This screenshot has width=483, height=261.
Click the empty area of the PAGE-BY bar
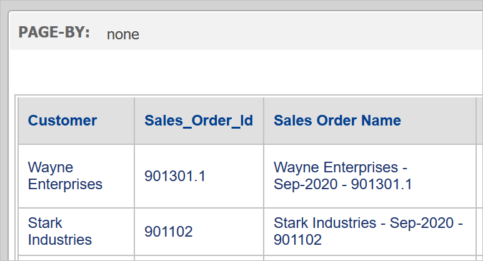coord(308,32)
